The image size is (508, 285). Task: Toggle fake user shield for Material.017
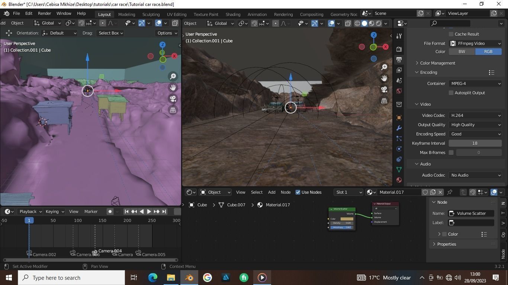tap(425, 192)
